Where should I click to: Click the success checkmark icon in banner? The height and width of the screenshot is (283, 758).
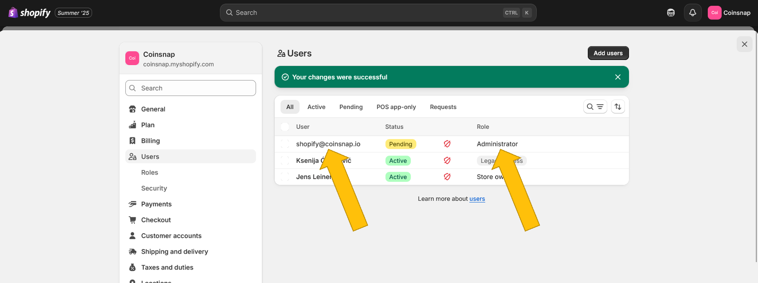tap(285, 77)
